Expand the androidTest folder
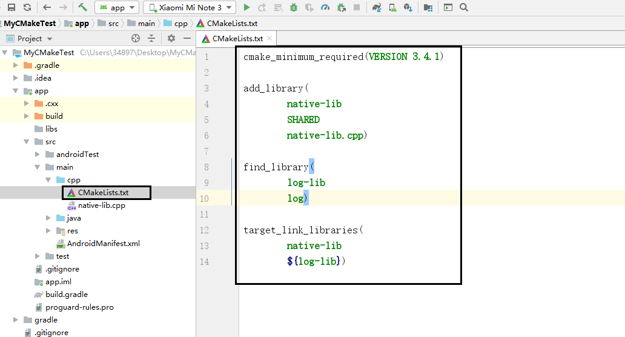 pyautogui.click(x=38, y=155)
